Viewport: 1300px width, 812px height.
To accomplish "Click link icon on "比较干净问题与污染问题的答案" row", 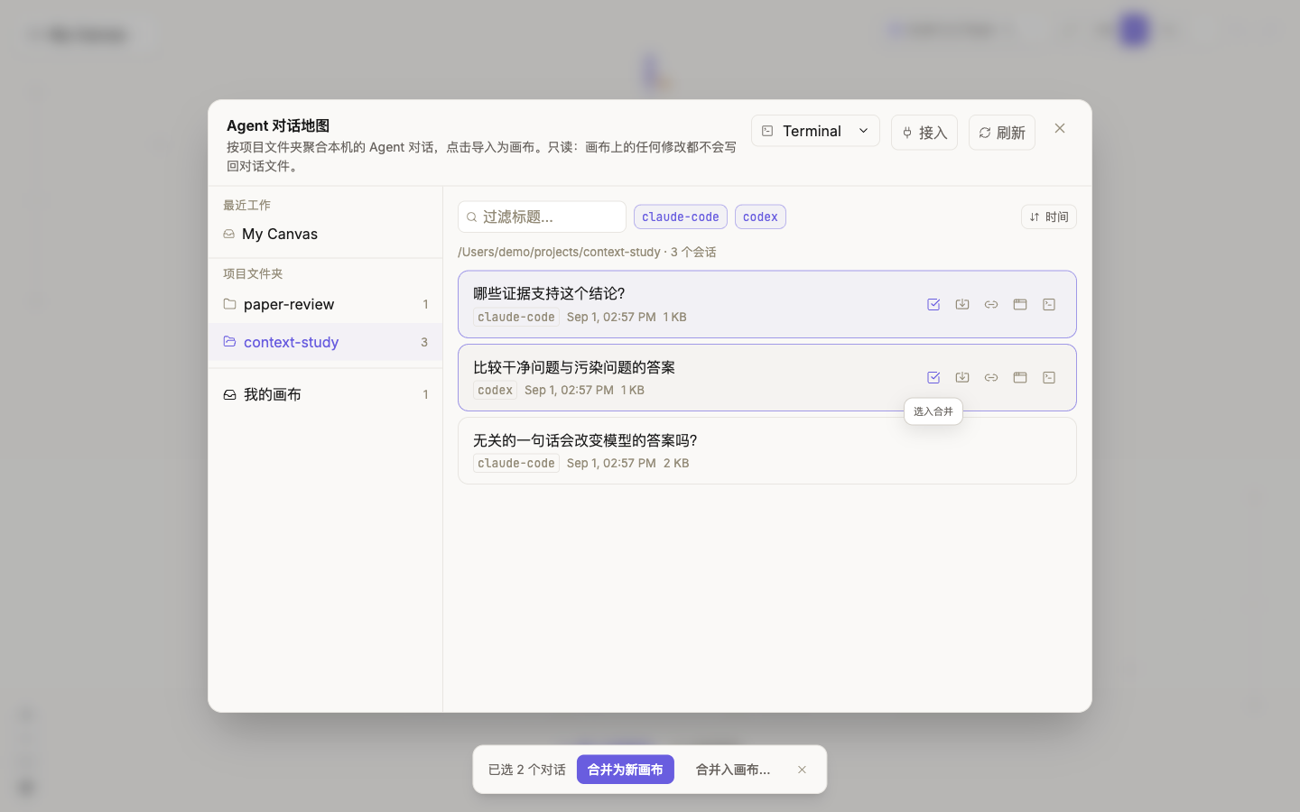I will click(991, 378).
